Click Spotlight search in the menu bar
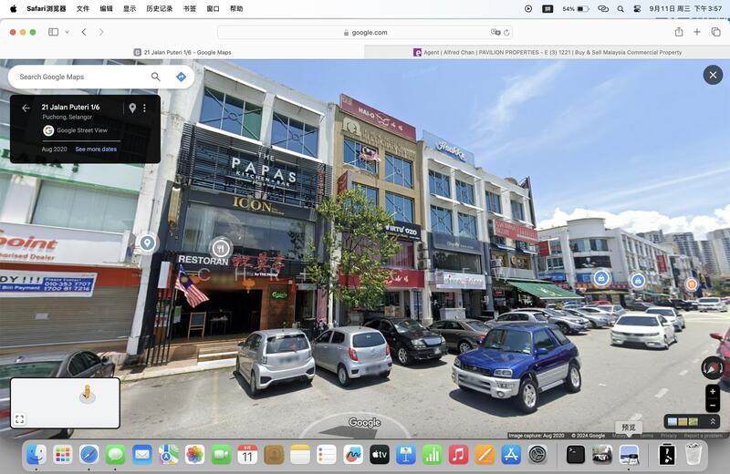 620,8
